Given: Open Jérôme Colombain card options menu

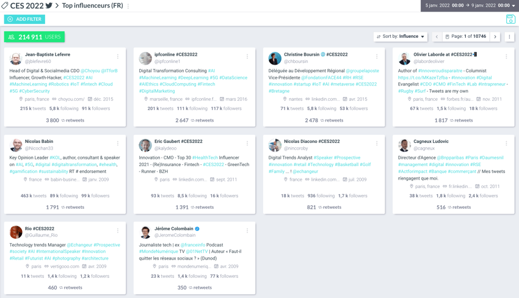Looking at the screenshot, I should [x=247, y=230].
